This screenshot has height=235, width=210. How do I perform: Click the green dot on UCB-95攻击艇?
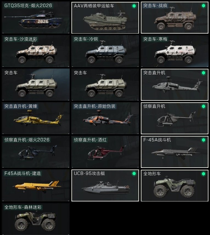pos(134,174)
